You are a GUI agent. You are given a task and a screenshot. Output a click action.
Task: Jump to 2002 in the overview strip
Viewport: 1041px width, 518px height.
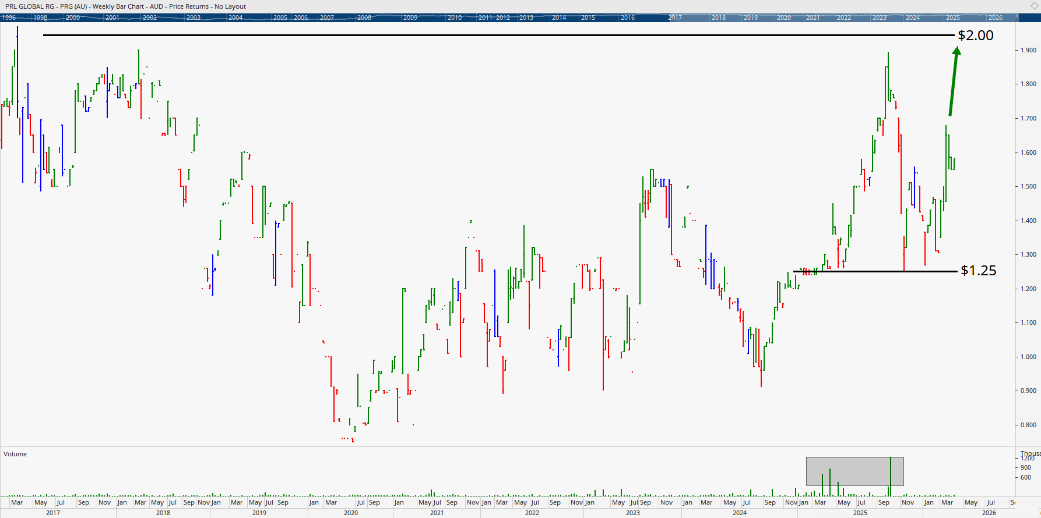[x=150, y=17]
